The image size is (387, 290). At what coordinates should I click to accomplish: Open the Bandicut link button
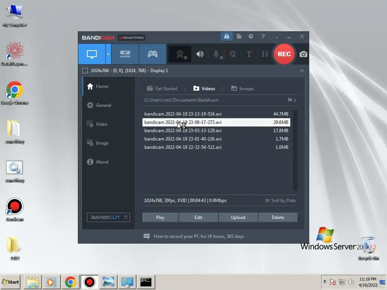tap(108, 217)
